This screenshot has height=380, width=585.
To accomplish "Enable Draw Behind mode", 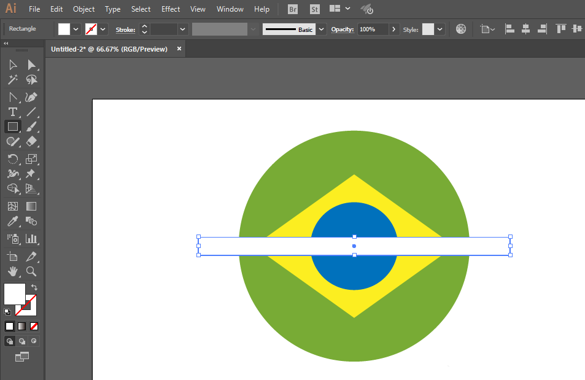I will point(22,341).
